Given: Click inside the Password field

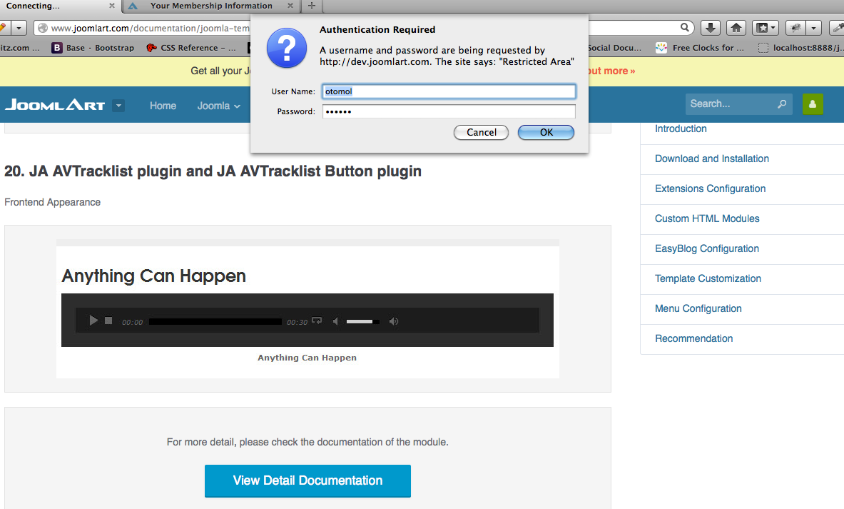Looking at the screenshot, I should point(449,111).
